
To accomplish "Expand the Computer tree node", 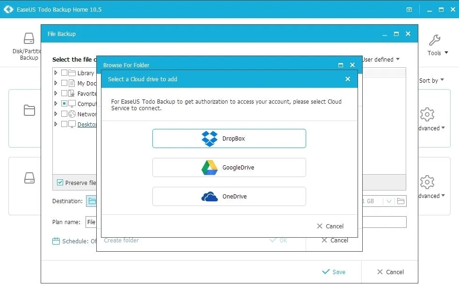I will click(x=56, y=104).
